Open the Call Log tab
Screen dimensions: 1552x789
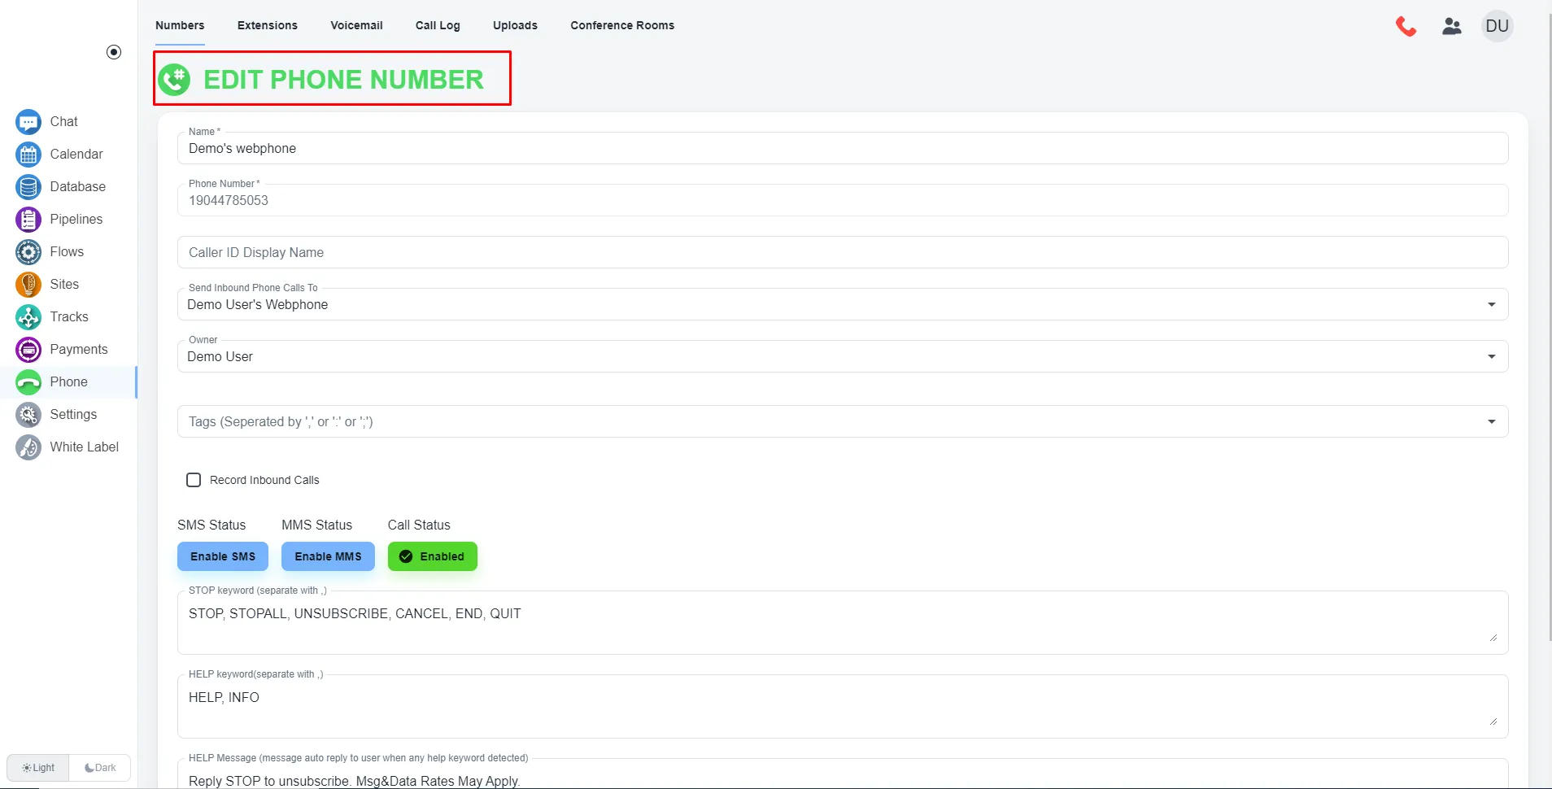(x=438, y=25)
